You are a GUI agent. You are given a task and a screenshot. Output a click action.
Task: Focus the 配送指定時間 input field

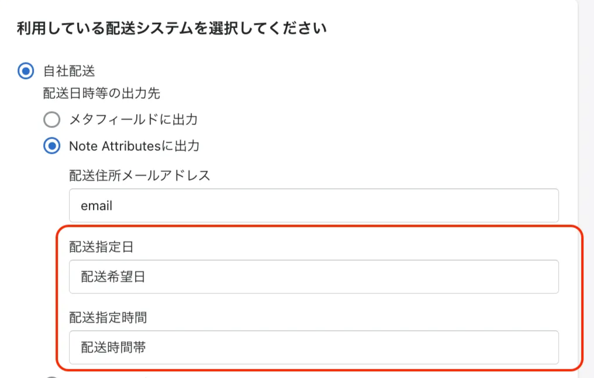[313, 348]
